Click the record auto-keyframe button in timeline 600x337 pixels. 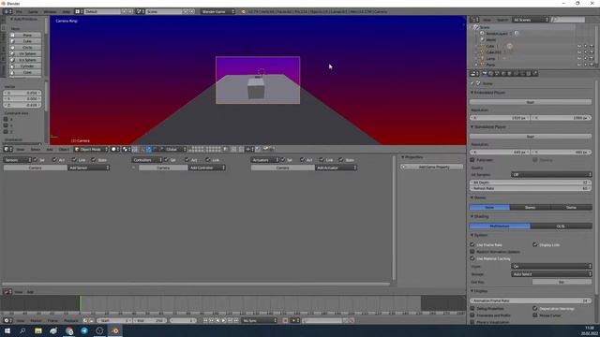[x=285, y=320]
